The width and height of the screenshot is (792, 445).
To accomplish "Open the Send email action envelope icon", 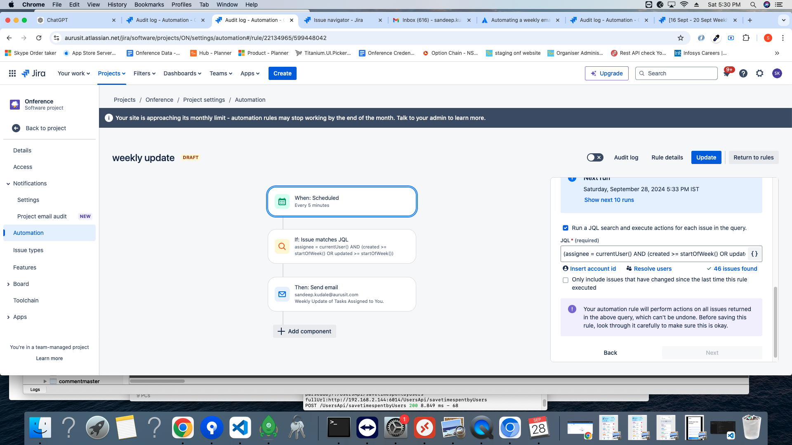I will coord(282,294).
